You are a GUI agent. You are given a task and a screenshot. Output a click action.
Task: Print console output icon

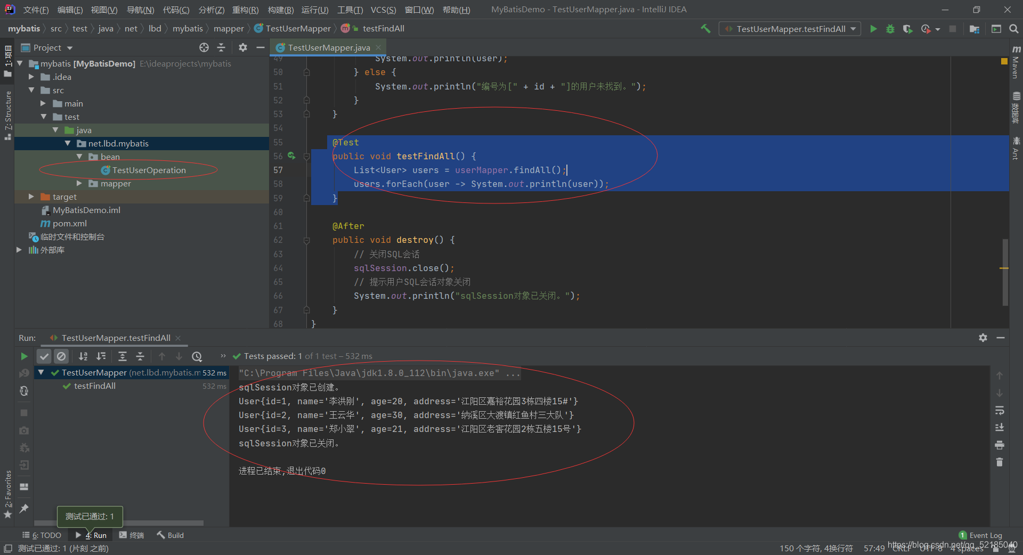1000,445
